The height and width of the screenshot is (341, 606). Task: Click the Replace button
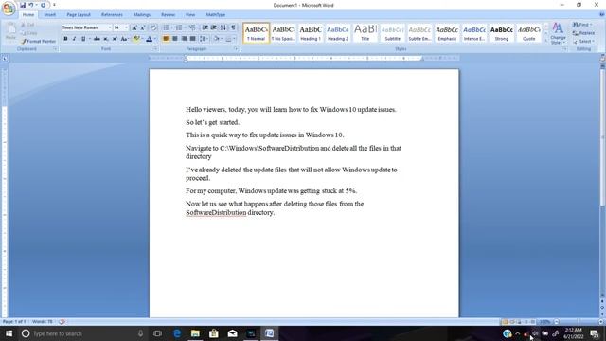pyautogui.click(x=584, y=33)
